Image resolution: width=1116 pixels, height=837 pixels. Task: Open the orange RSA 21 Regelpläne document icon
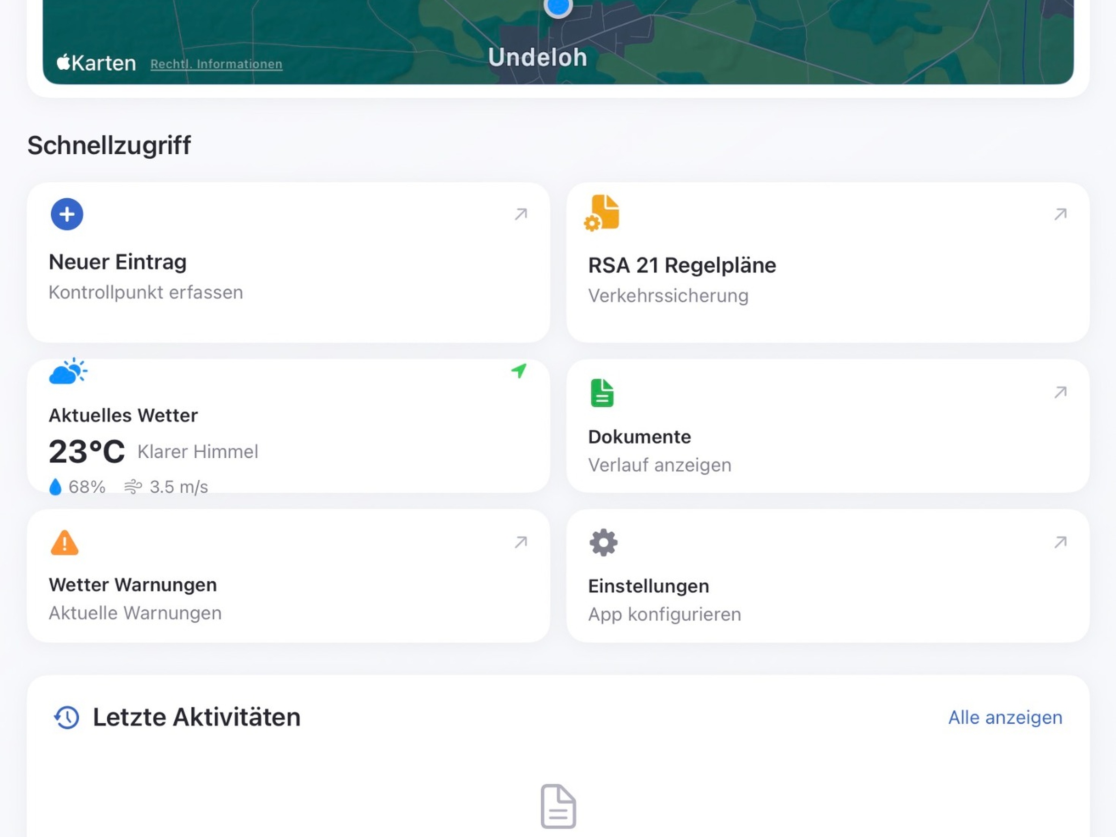(x=602, y=213)
